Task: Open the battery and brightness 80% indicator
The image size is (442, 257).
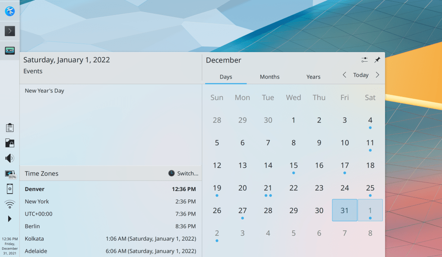Action: [10, 174]
